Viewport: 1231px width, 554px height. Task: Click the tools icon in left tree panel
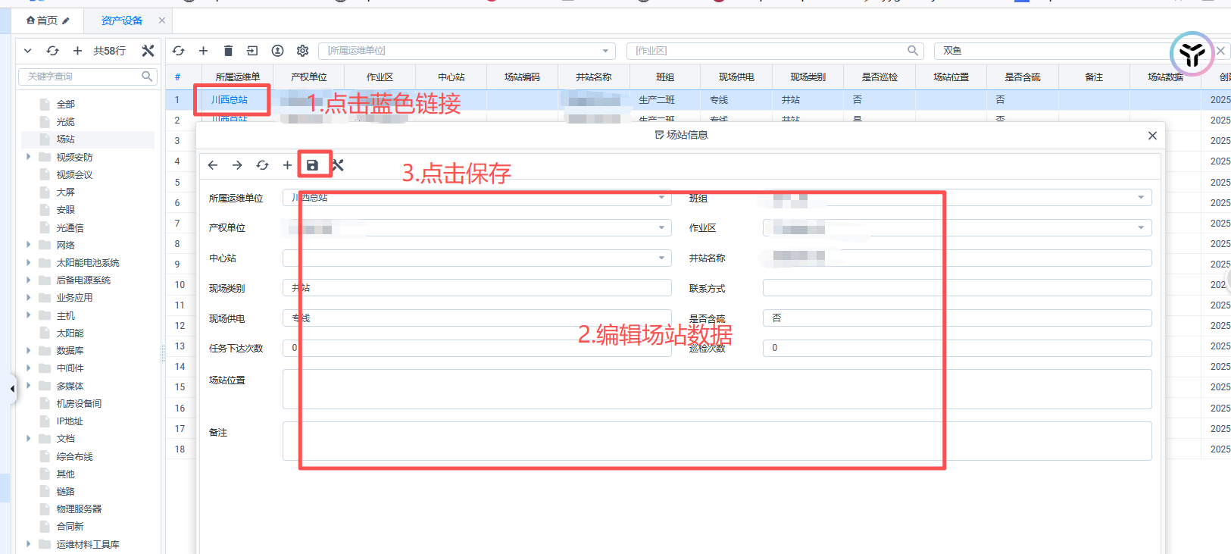[148, 51]
